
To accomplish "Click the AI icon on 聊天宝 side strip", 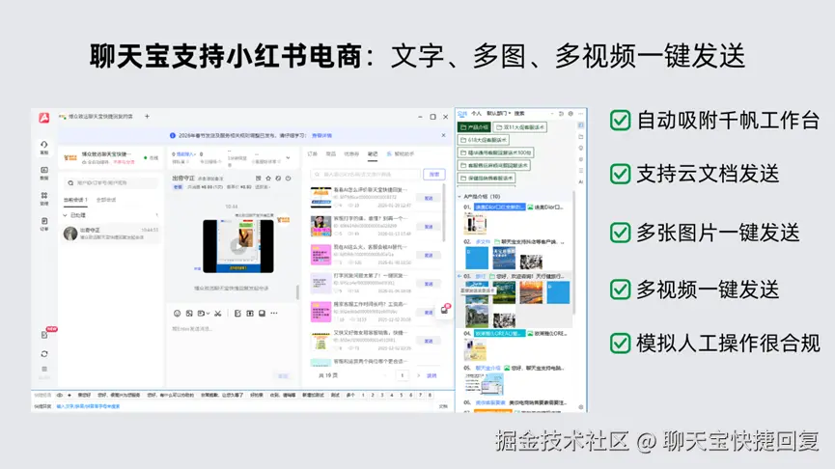I will (580, 181).
